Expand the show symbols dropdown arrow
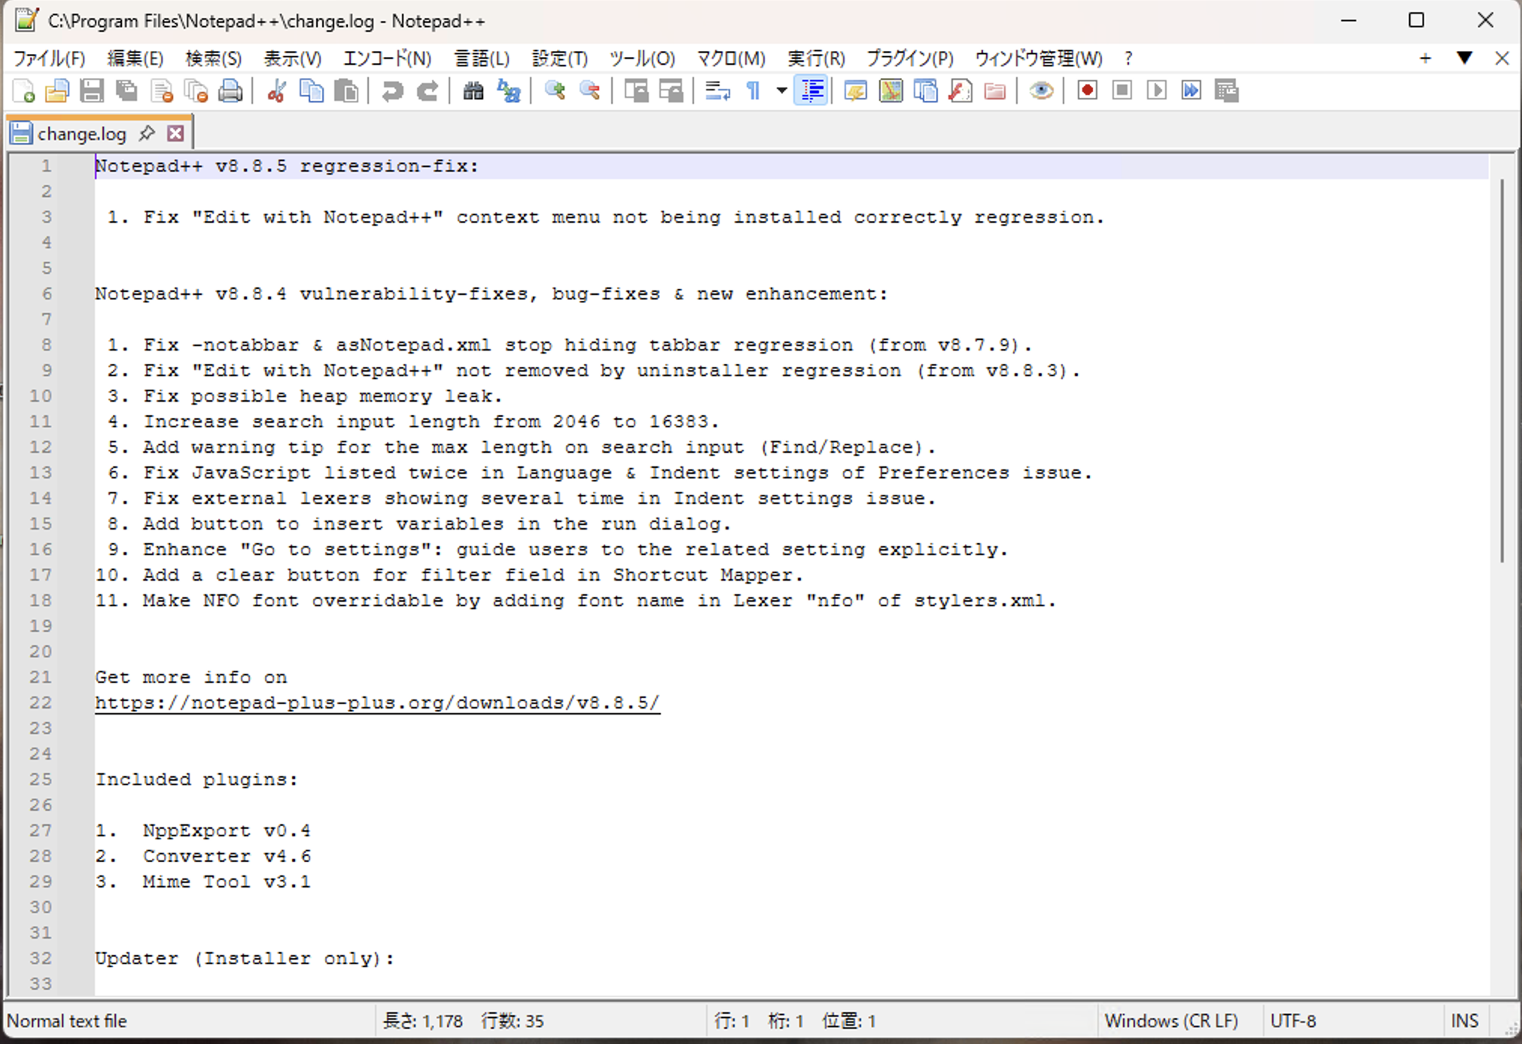1522x1044 pixels. pyautogui.click(x=782, y=91)
